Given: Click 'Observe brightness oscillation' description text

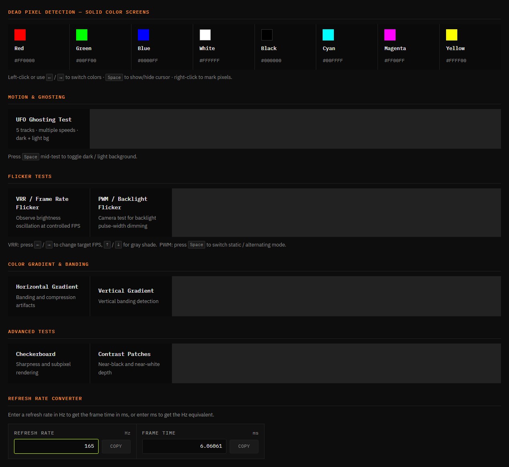Looking at the screenshot, I should point(48,222).
